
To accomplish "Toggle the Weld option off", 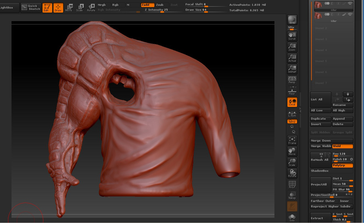I will pyautogui.click(x=342, y=146).
